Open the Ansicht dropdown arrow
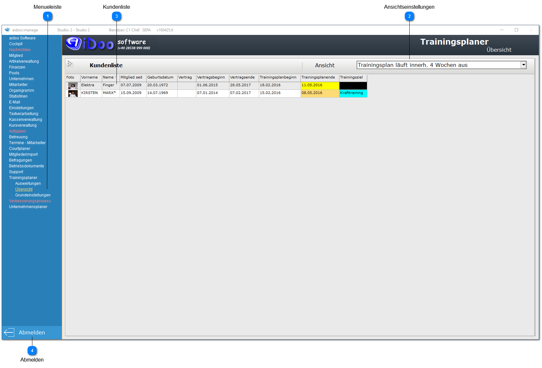542x368 pixels. (523, 65)
